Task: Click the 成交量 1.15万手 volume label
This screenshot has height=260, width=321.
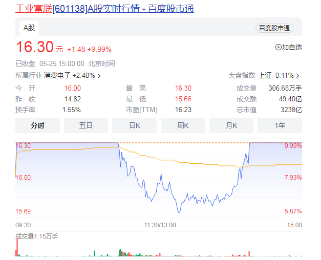Action: [x=36, y=236]
